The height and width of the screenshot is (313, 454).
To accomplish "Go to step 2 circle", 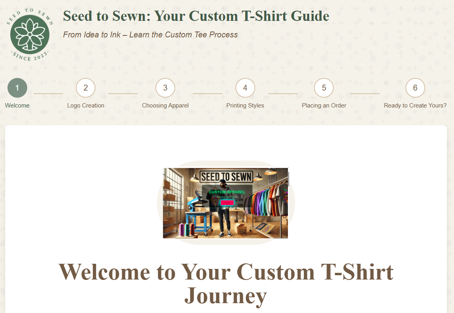I will (x=86, y=88).
